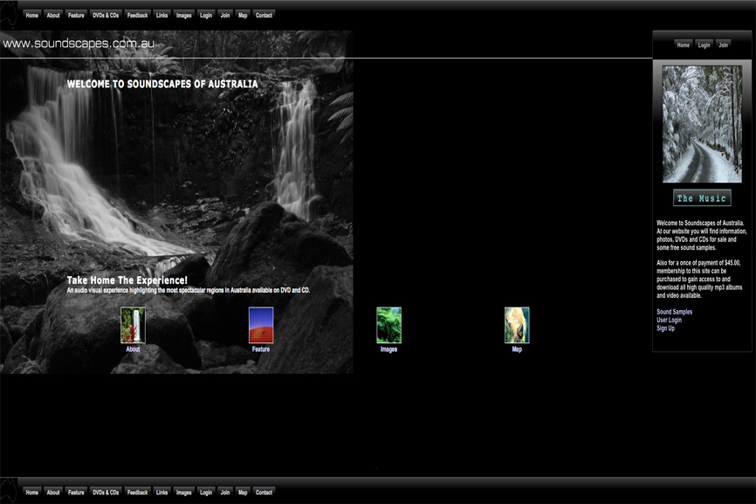
Task: Select Images in the bottom navigation bar
Action: [x=184, y=493]
